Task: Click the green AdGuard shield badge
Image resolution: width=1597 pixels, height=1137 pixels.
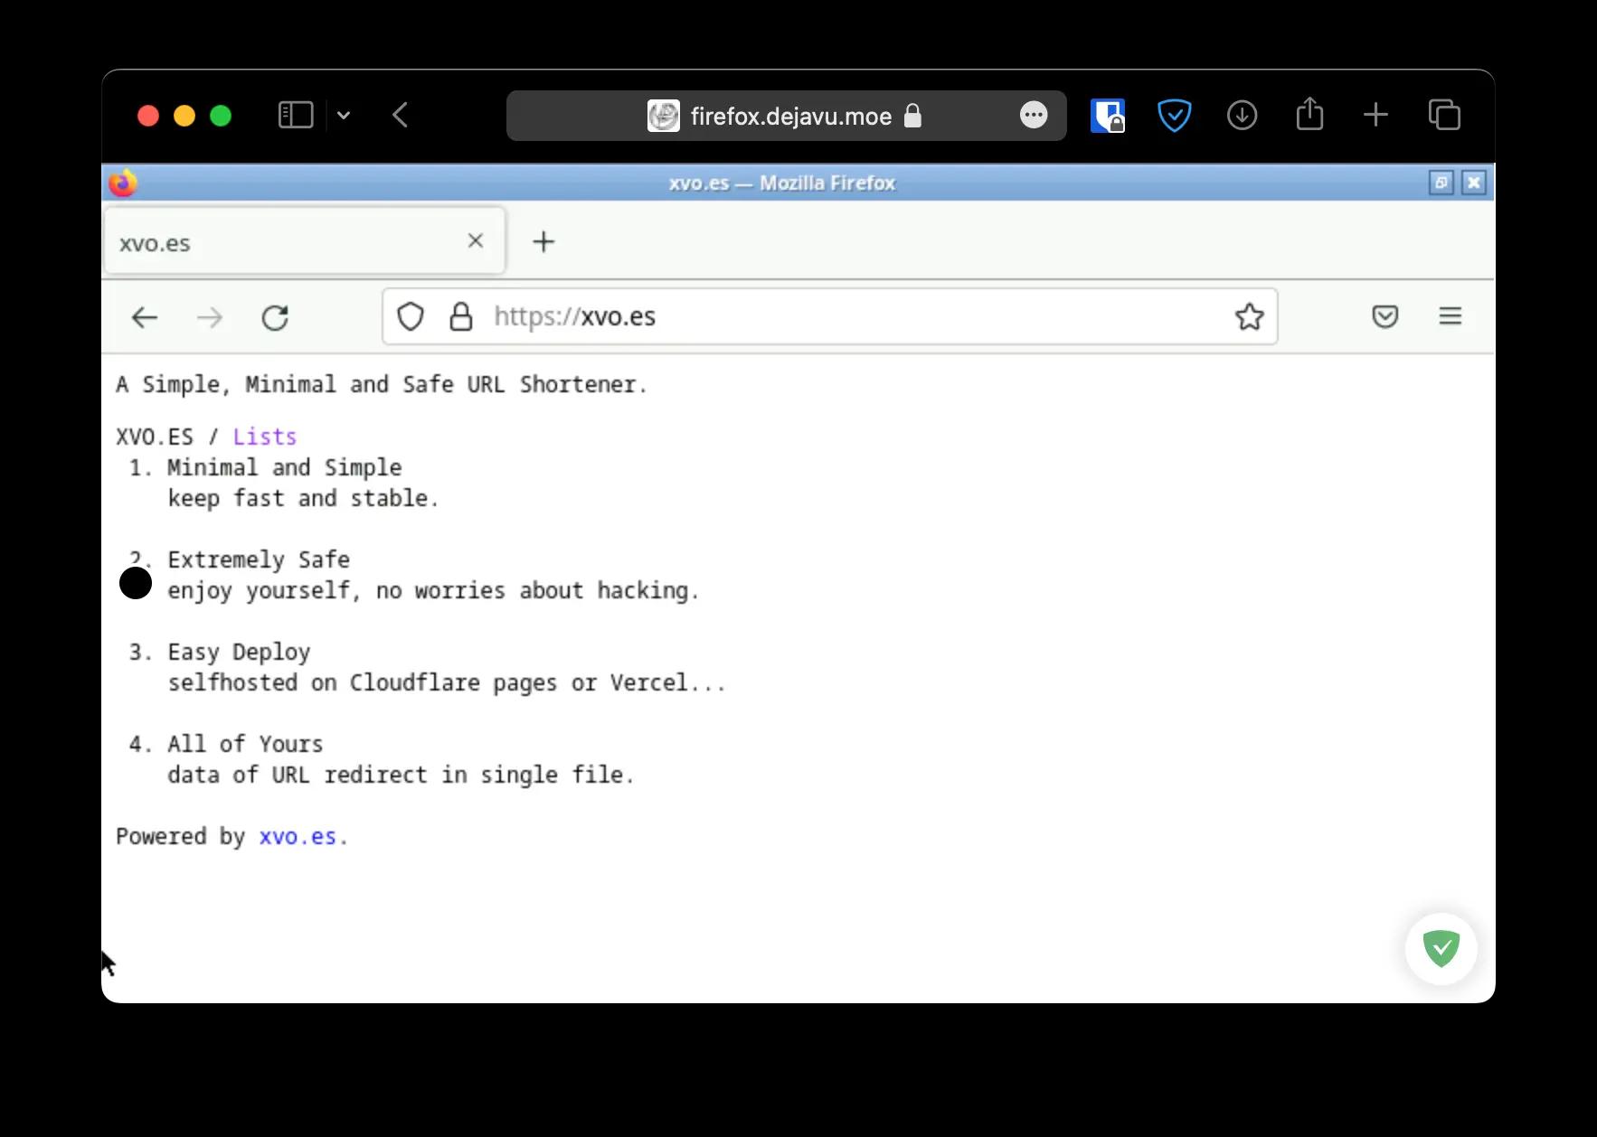Action: 1441,948
